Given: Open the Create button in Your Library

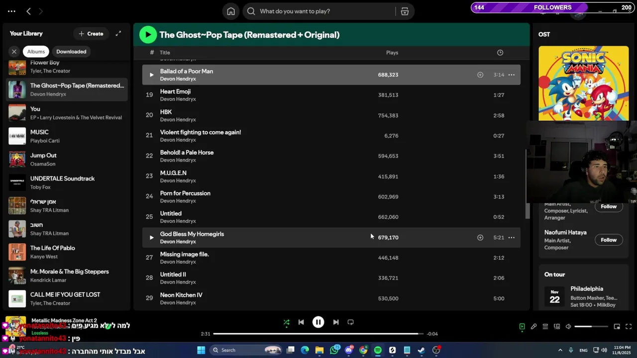Looking at the screenshot, I should coord(91,34).
